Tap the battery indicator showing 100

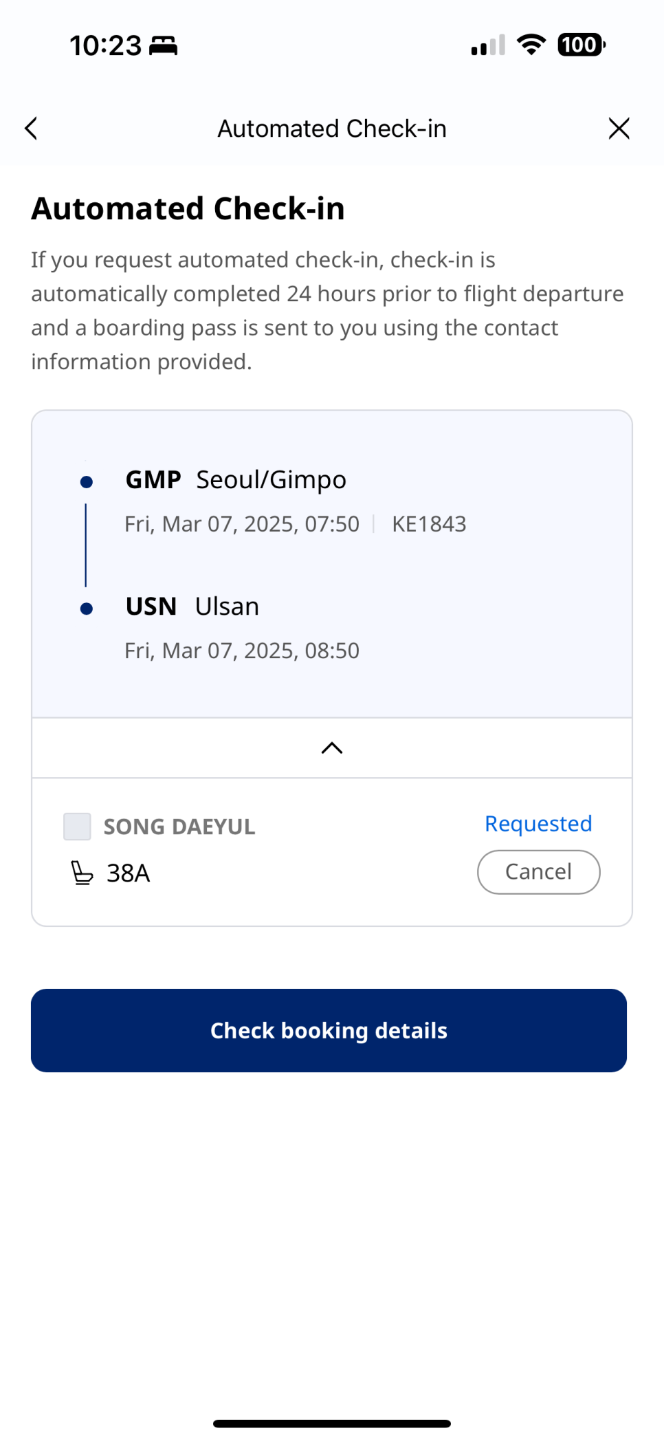582,45
